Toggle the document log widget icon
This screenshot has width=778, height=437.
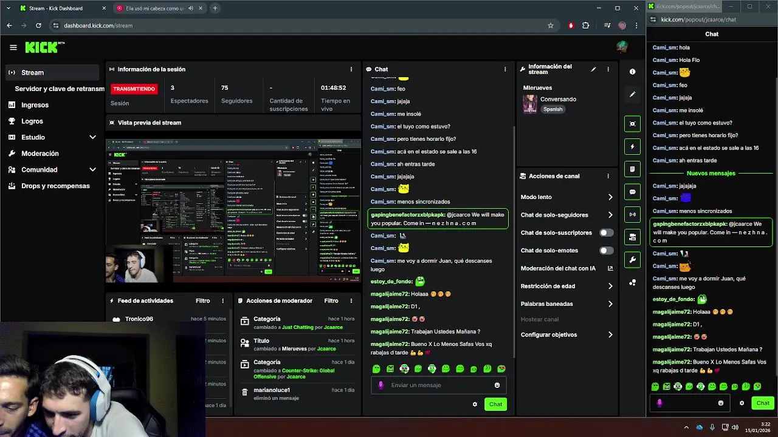632,169
